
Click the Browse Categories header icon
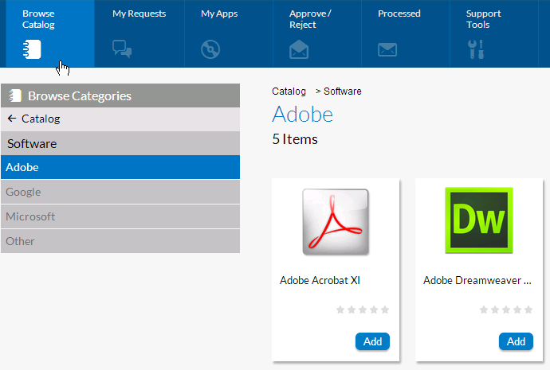[x=15, y=96]
